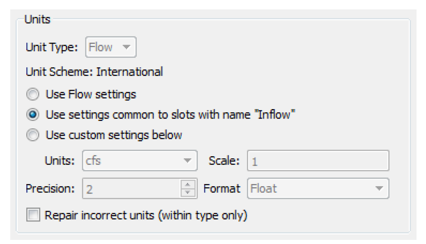Screen dimensions: 426x244
Task: Decrease Precision with the down arrow
Action: click(x=188, y=193)
